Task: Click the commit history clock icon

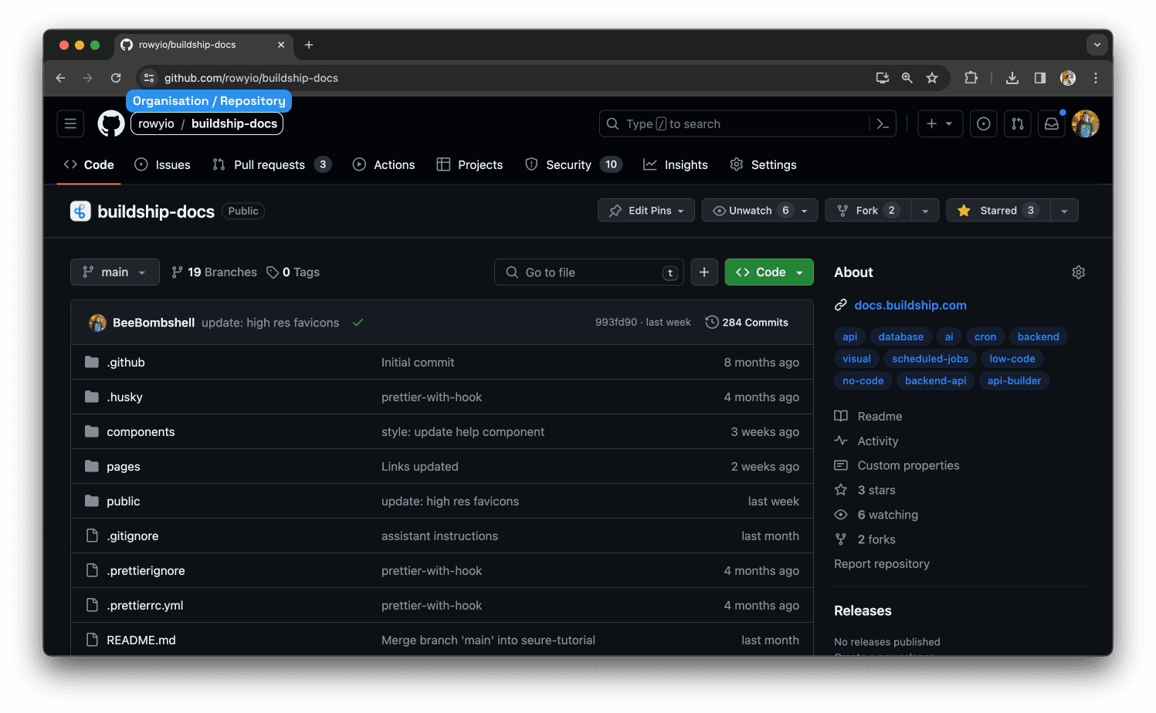Action: (711, 322)
